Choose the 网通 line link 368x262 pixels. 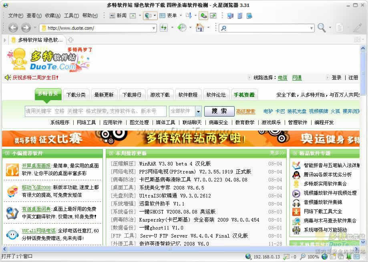coord(297,77)
